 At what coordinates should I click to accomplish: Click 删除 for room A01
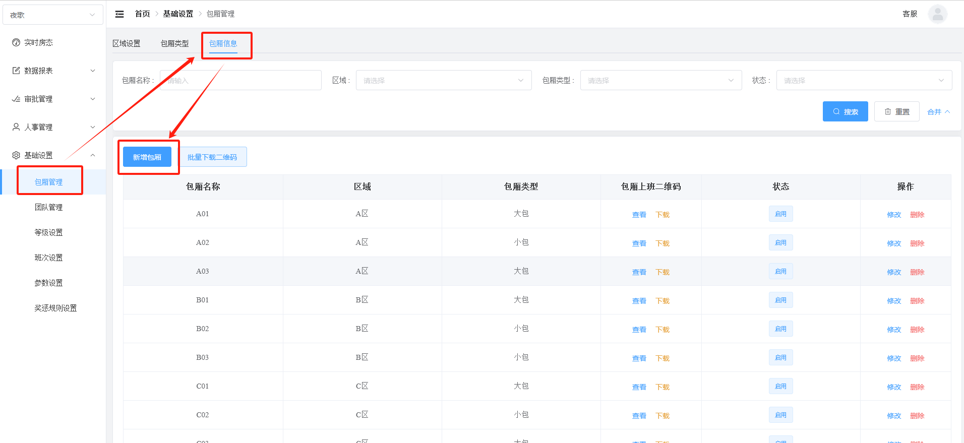click(x=917, y=215)
